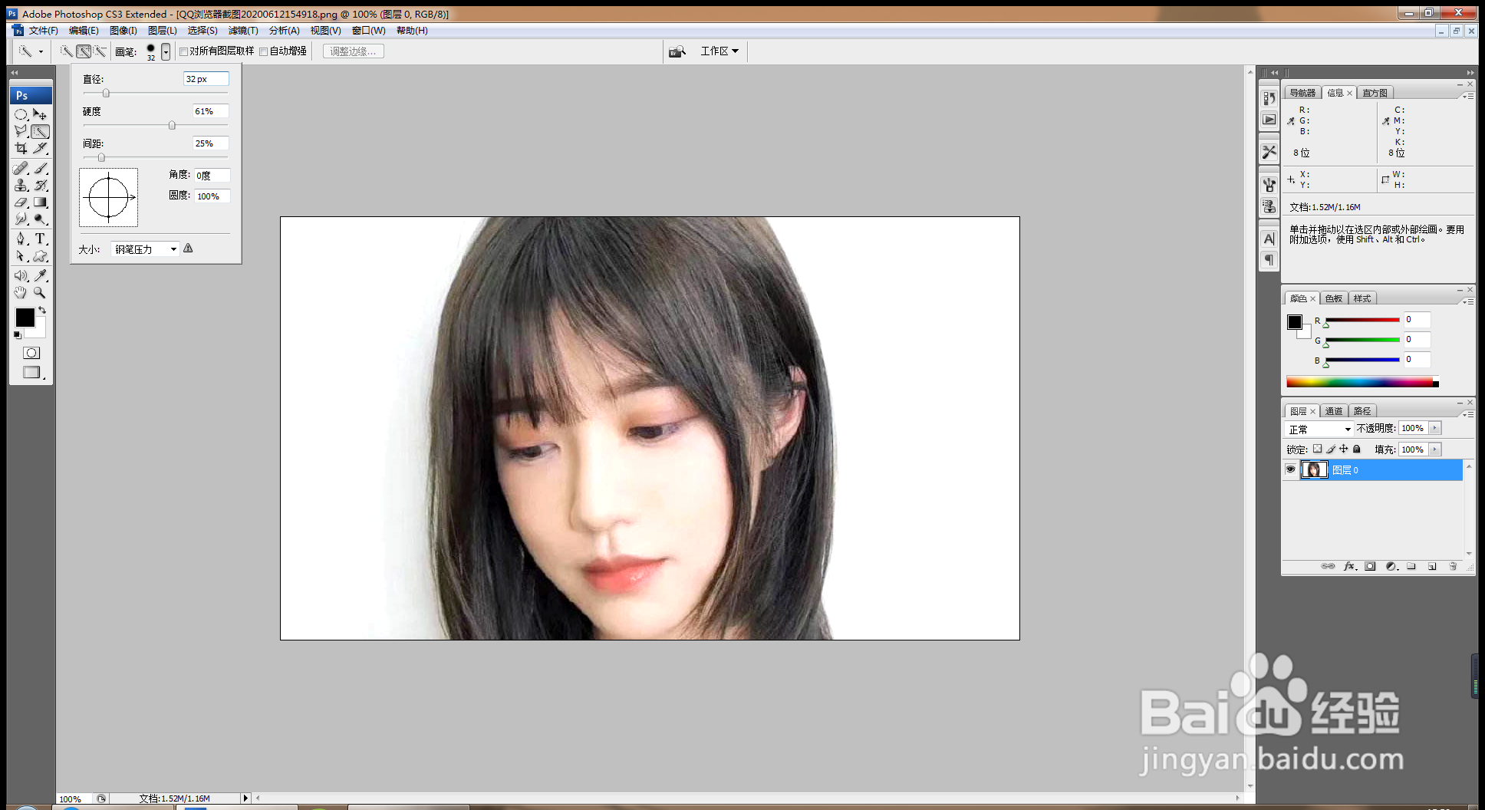1485x810 pixels.
Task: Pick a color from the spectrum ramp
Action: 1362,382
